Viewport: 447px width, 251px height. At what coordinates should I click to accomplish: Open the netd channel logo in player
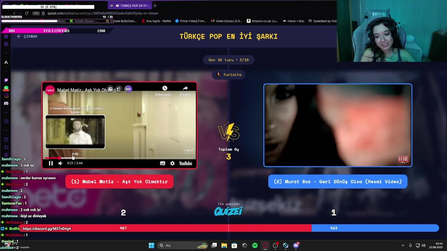pos(50,90)
